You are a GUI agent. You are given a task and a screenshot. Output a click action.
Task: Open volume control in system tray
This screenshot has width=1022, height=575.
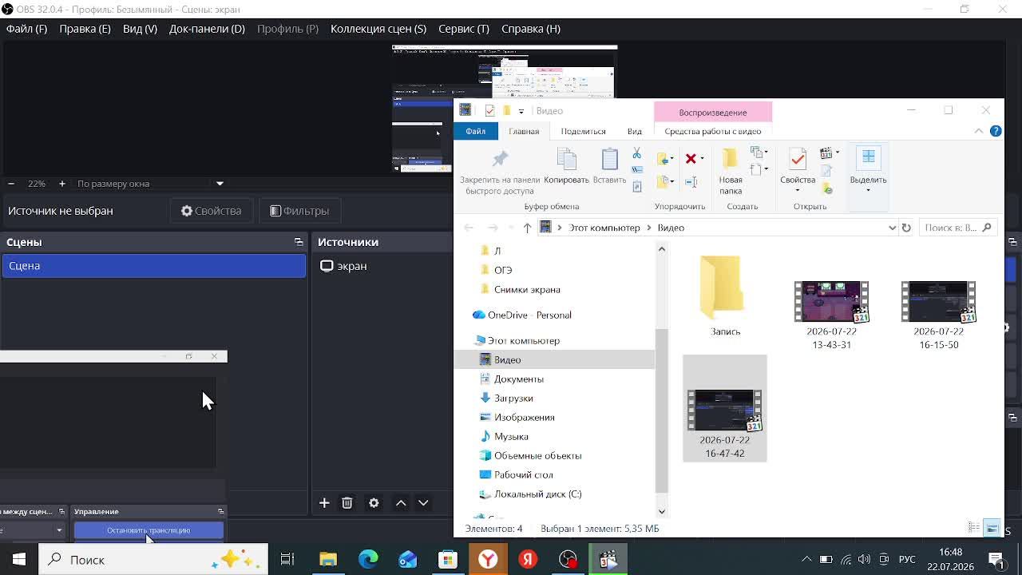click(x=865, y=560)
